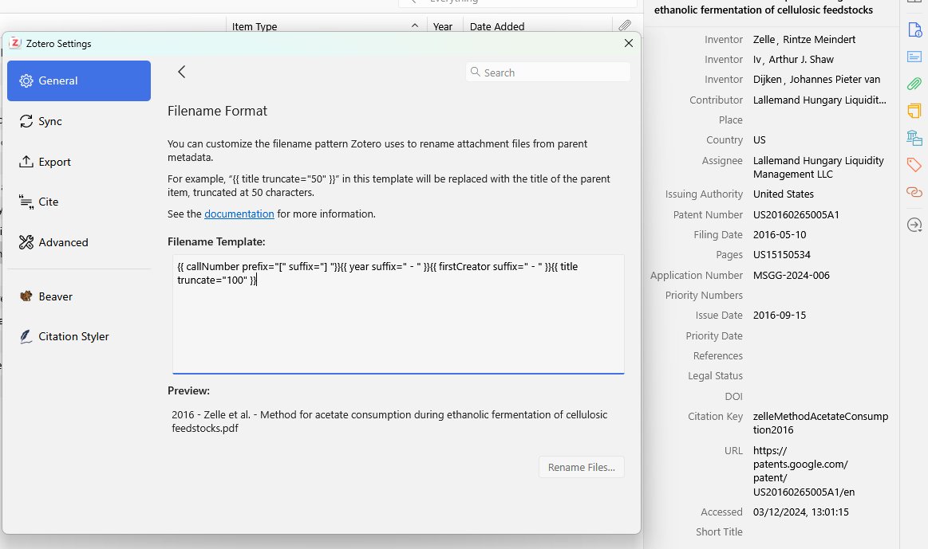Click the back arrow in settings
Viewport: 928px width, 549px height.
(x=182, y=72)
